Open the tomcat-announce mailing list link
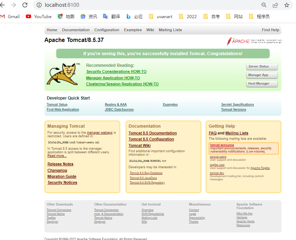The image size is (296, 240). tap(222, 145)
